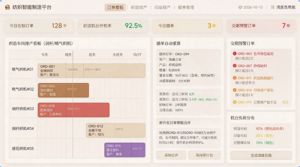Select the 剑杆织机#03 row label
Image resolution: width=300 pixels, height=167 pixels.
pos(23,109)
